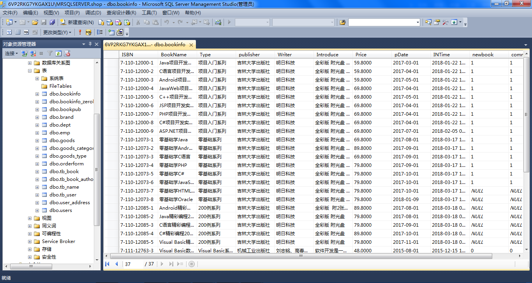Show the criteria pane grid icon
Viewport: 532px width, 283px height.
click(18, 32)
